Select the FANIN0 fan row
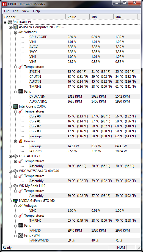The width and height of the screenshot is (143, 252). click(x=84, y=230)
